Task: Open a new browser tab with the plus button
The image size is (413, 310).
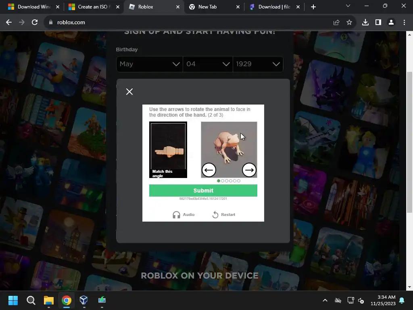Action: coord(313,7)
